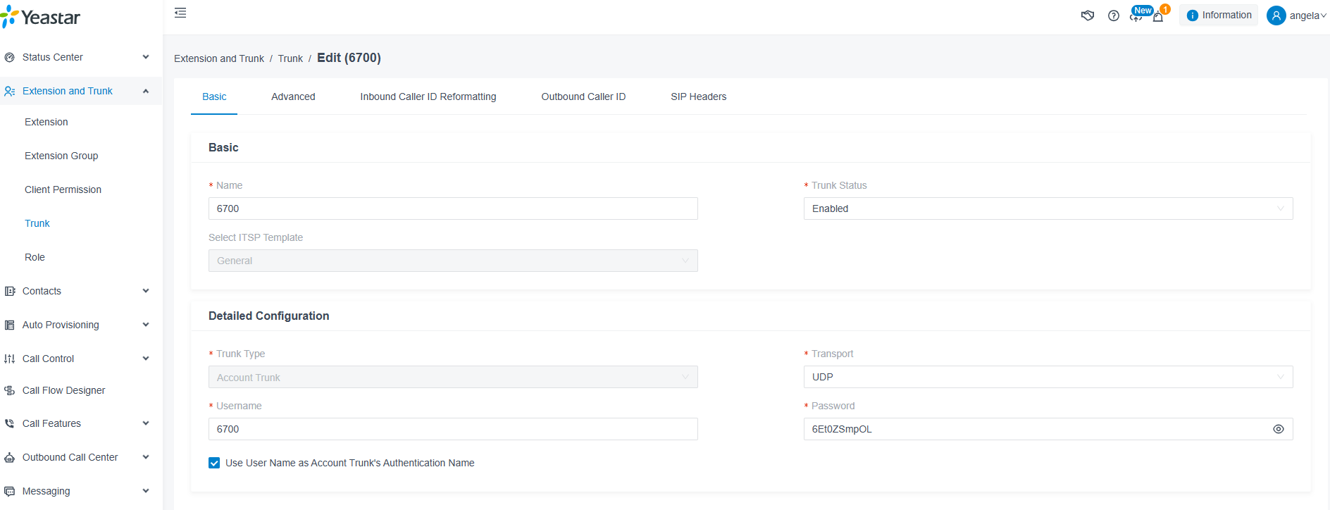Click the Messaging chat icon
Image resolution: width=1330 pixels, height=510 pixels.
9,491
